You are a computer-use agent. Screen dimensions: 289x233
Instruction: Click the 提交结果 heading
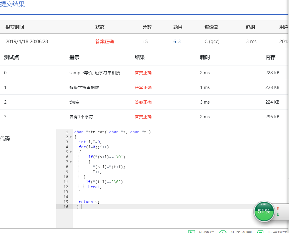(x=12, y=4)
